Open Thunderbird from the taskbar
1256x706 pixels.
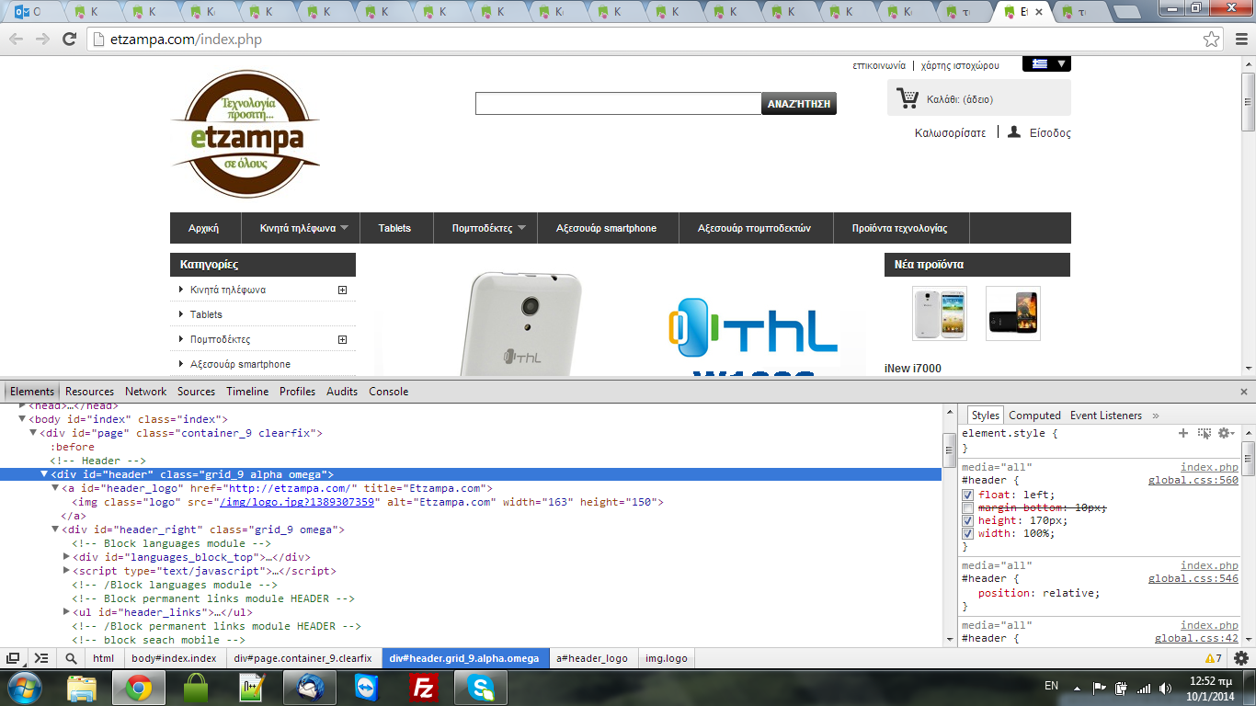(x=310, y=688)
